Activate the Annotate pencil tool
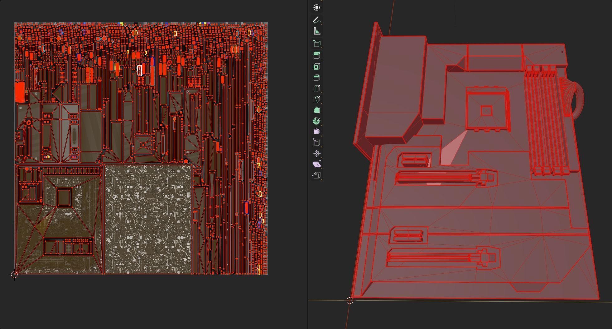 pos(316,20)
